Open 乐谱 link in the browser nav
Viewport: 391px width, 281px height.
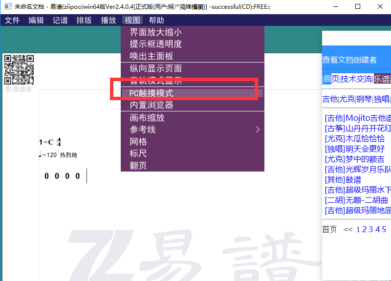382,79
